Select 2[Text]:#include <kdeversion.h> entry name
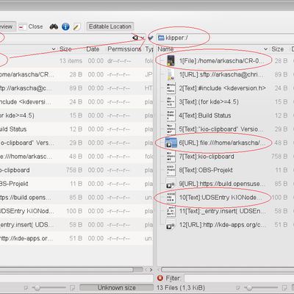294x294 pixels. tap(223, 88)
